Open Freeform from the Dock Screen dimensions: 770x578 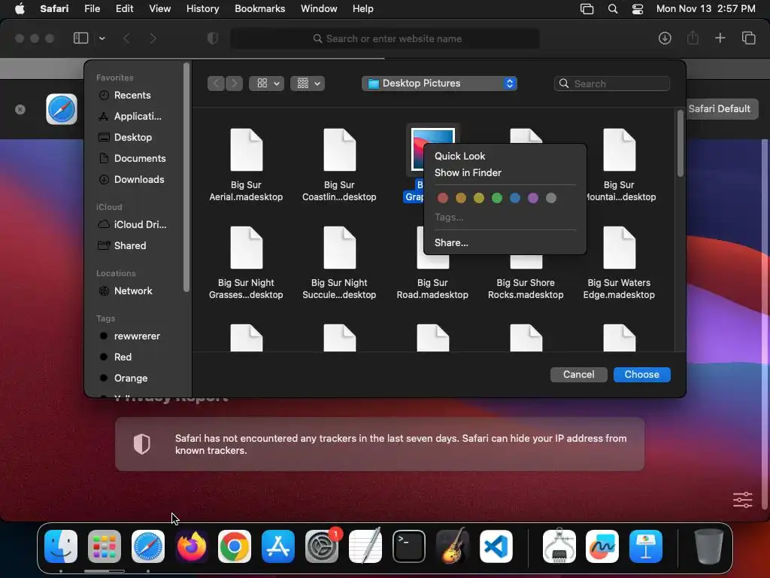[x=602, y=546]
